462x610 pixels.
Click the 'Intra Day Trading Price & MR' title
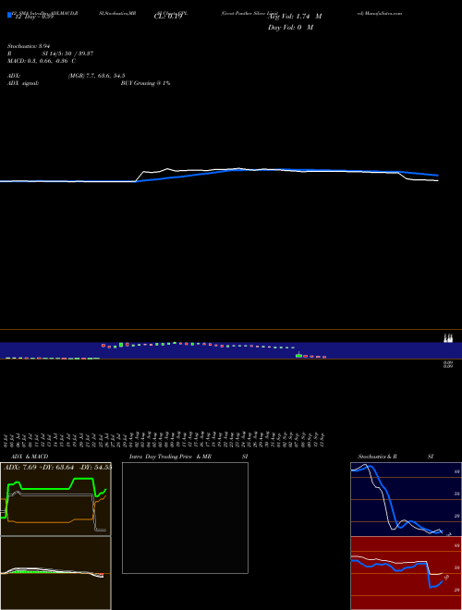point(170,457)
